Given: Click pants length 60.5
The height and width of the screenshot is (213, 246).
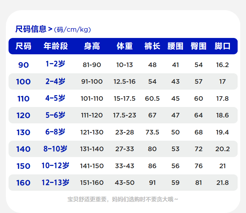Looking at the screenshot, I should [x=152, y=98].
